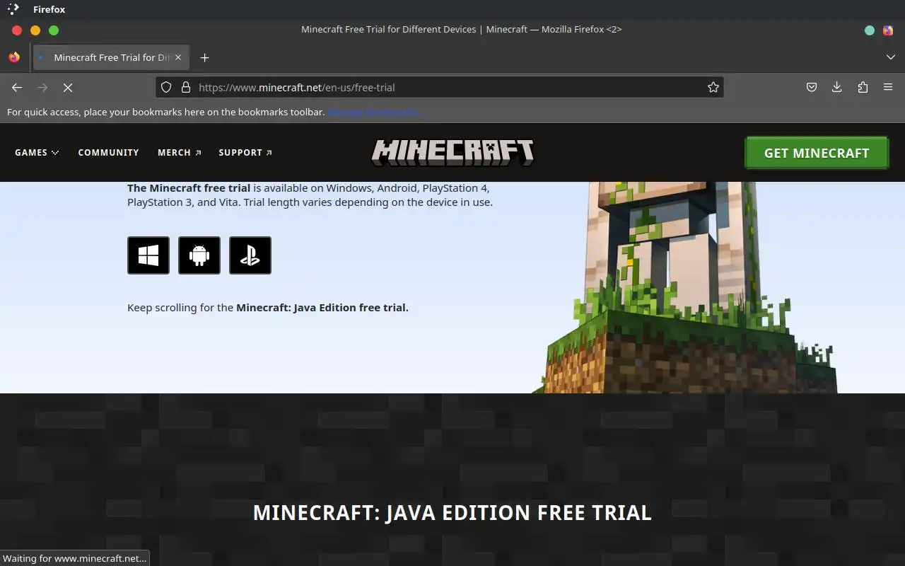Image resolution: width=905 pixels, height=566 pixels.
Task: Click the top-left system activities icon
Action: pos(13,9)
